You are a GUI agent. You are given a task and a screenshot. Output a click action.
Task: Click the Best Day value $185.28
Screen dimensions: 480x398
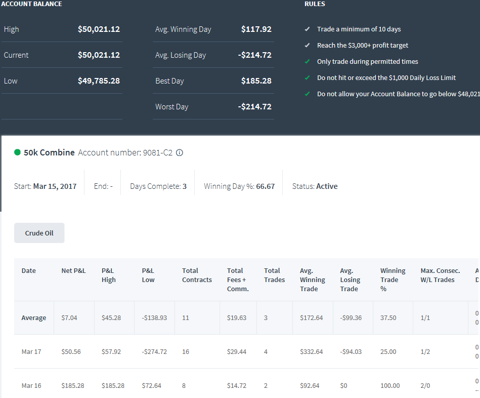point(256,81)
